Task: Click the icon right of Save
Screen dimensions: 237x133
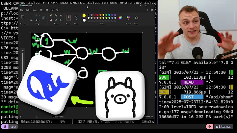Action: (47, 10)
